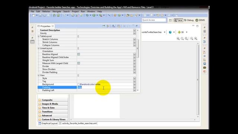Open the Edit menu

(x=38, y=12)
